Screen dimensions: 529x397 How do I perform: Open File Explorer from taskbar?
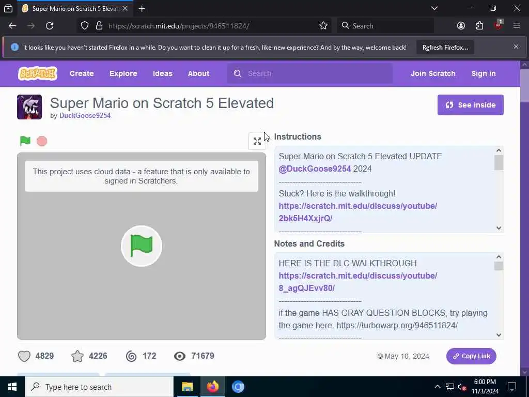[x=187, y=387]
